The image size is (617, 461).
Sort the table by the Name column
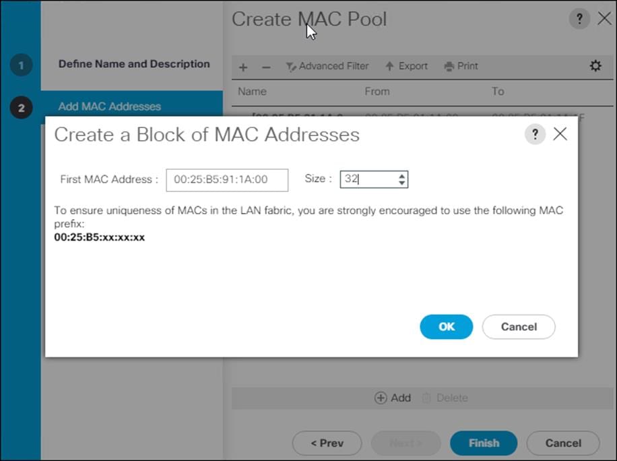click(x=252, y=91)
